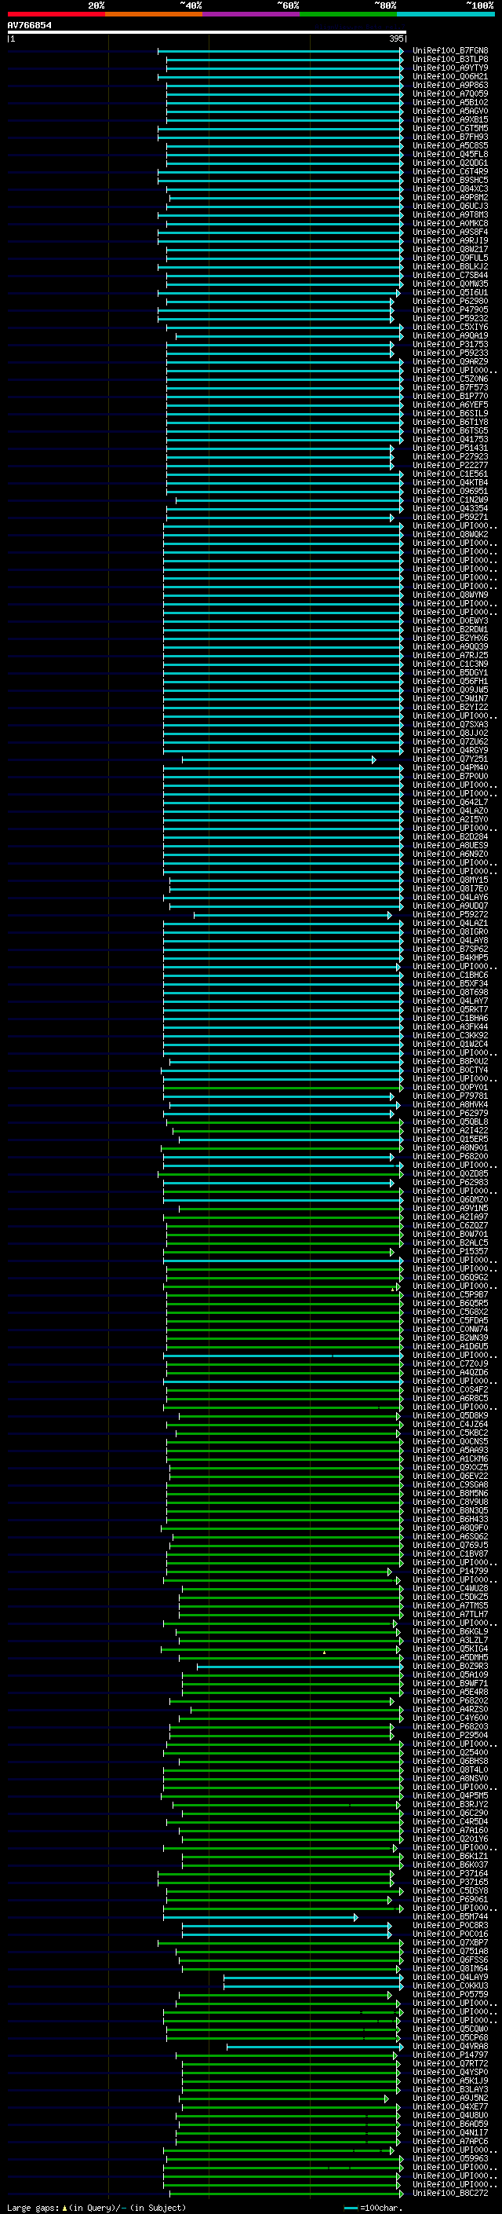Open the UniRef100_A8HVK4 entry
The width and height of the screenshot is (502, 2214).
coord(450,1104)
